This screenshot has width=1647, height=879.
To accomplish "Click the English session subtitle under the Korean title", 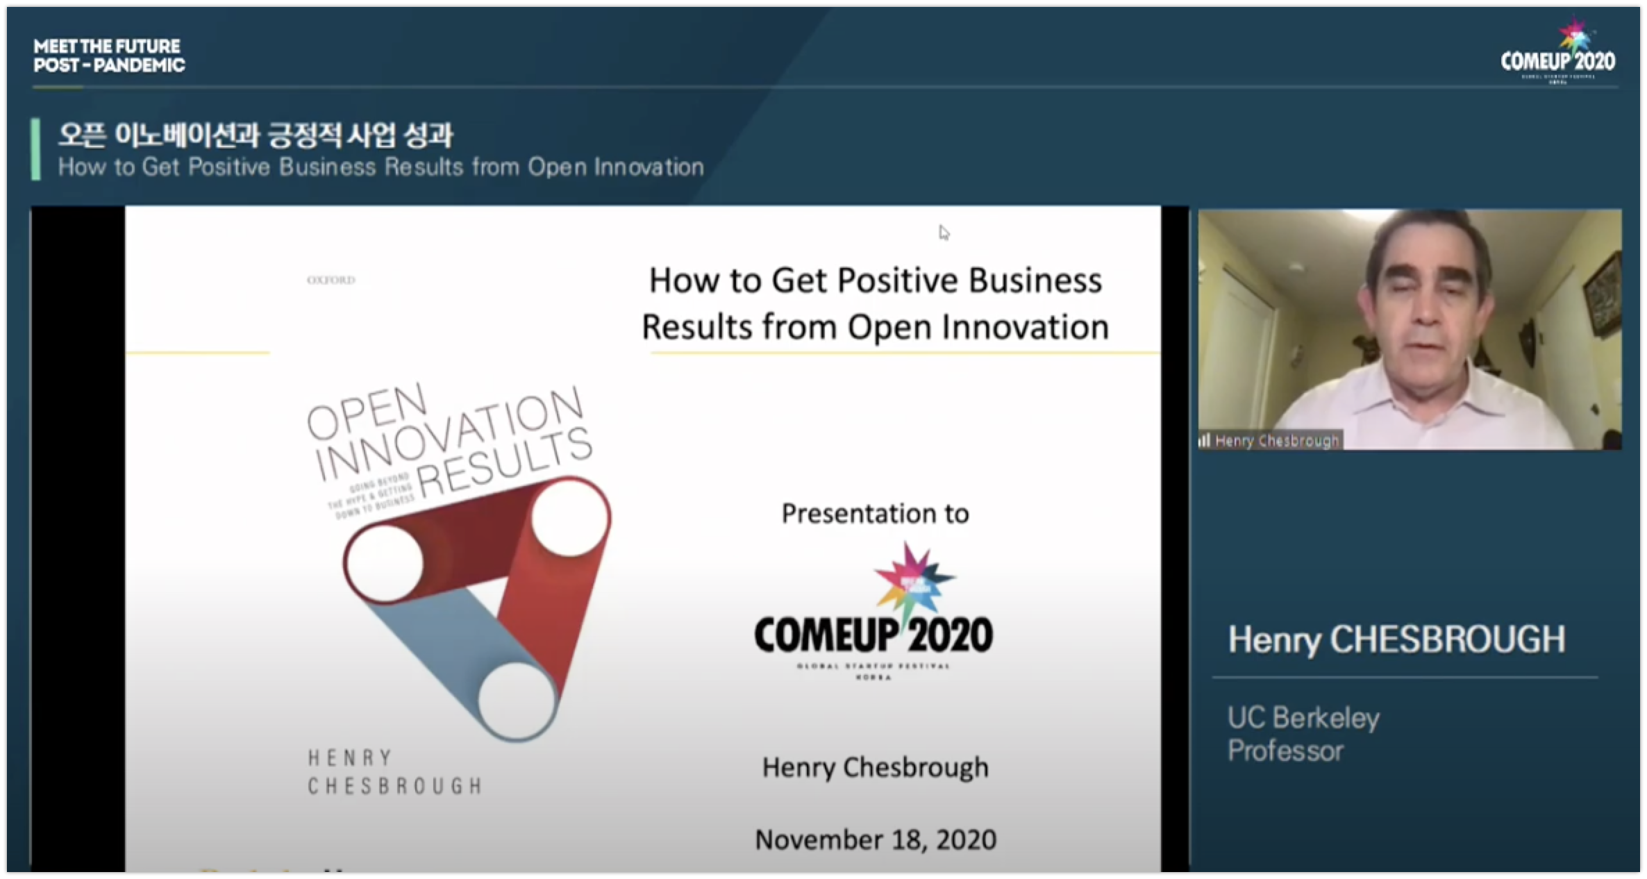I will tap(381, 167).
